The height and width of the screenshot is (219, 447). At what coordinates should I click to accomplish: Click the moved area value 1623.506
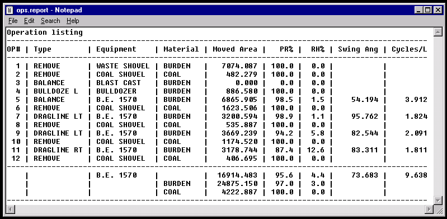coord(239,108)
